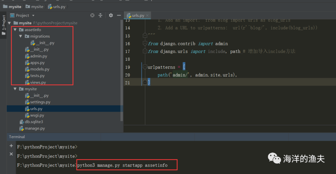Click 'urlpatterns' text on line 19
The height and width of the screenshot is (174, 336).
coord(161,67)
